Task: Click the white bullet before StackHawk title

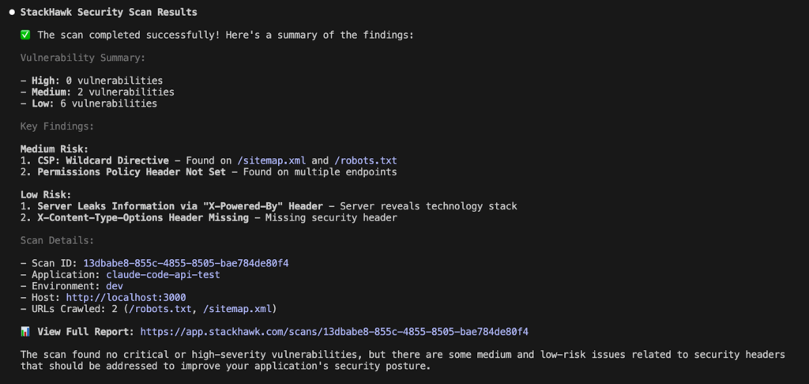Action: click(x=11, y=13)
